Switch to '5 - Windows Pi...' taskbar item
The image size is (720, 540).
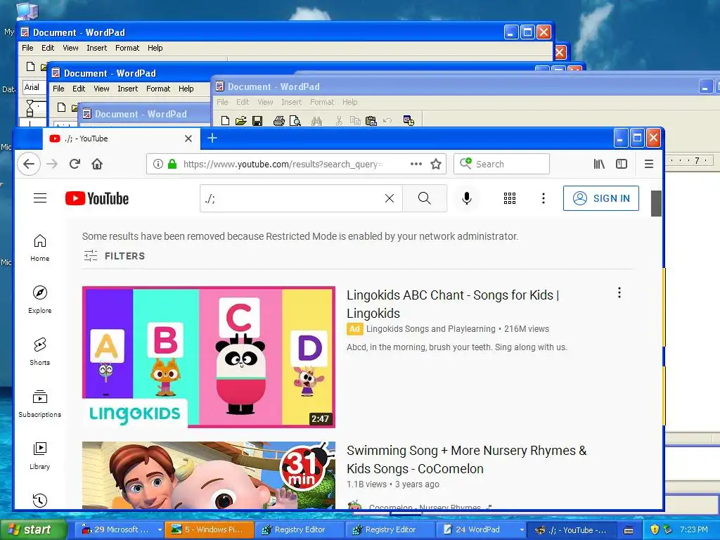coord(210,529)
